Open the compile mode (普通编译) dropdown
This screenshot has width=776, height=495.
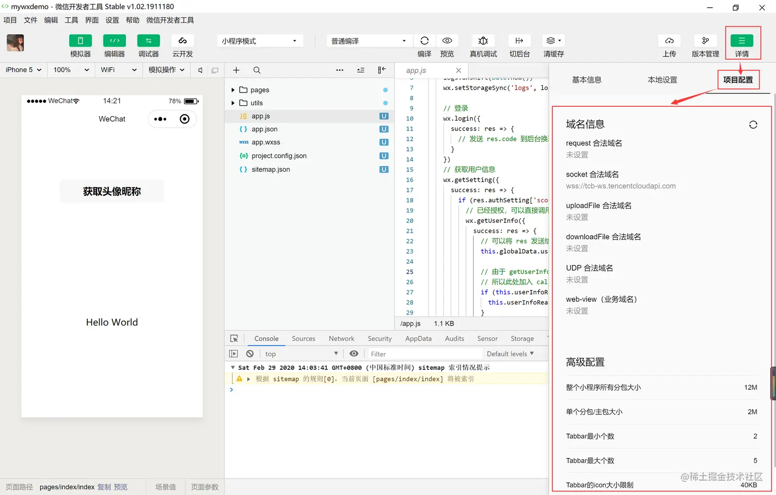pos(370,41)
